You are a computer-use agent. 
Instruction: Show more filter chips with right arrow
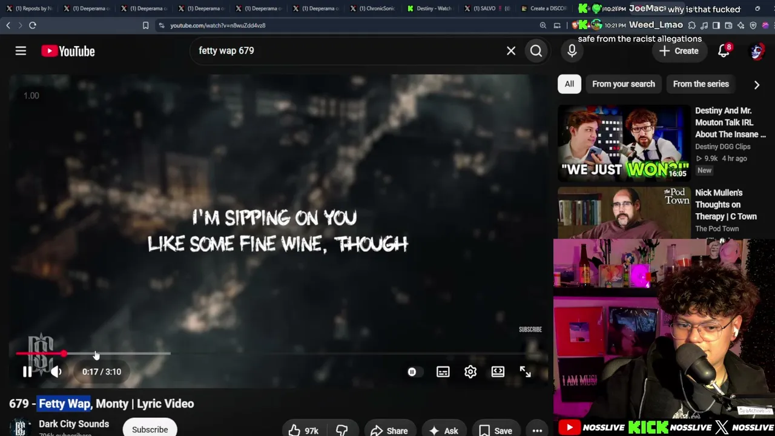tap(757, 85)
